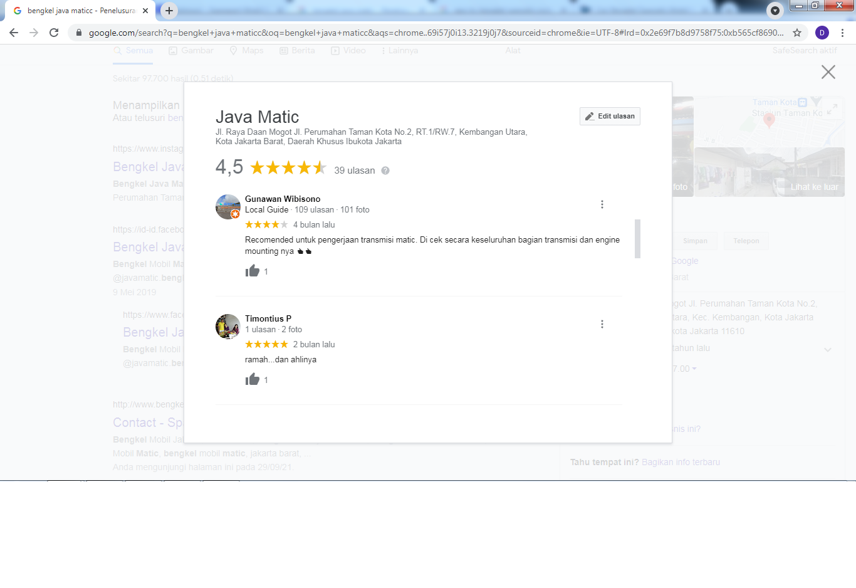The width and height of the screenshot is (856, 588).
Task: Open options menu for Gunawan Wibisono's review
Action: (x=602, y=204)
